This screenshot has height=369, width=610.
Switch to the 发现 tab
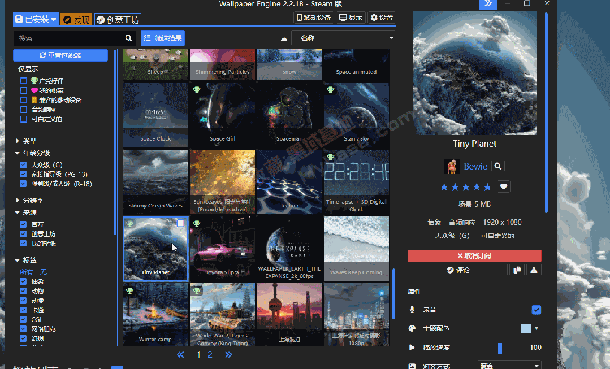click(76, 19)
